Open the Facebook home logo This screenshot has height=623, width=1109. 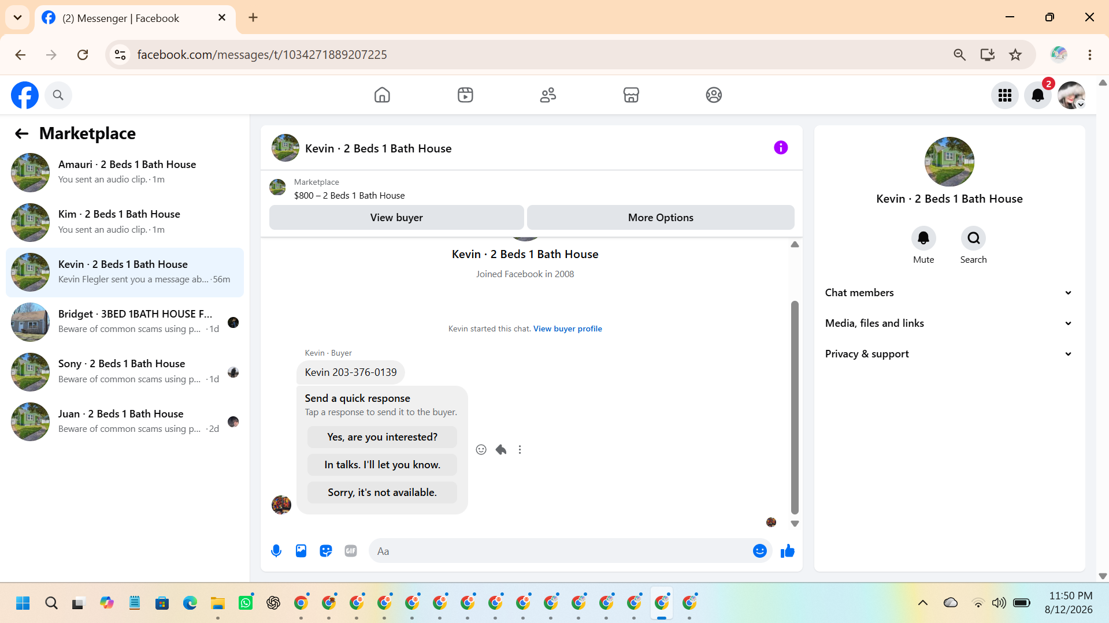tap(25, 95)
